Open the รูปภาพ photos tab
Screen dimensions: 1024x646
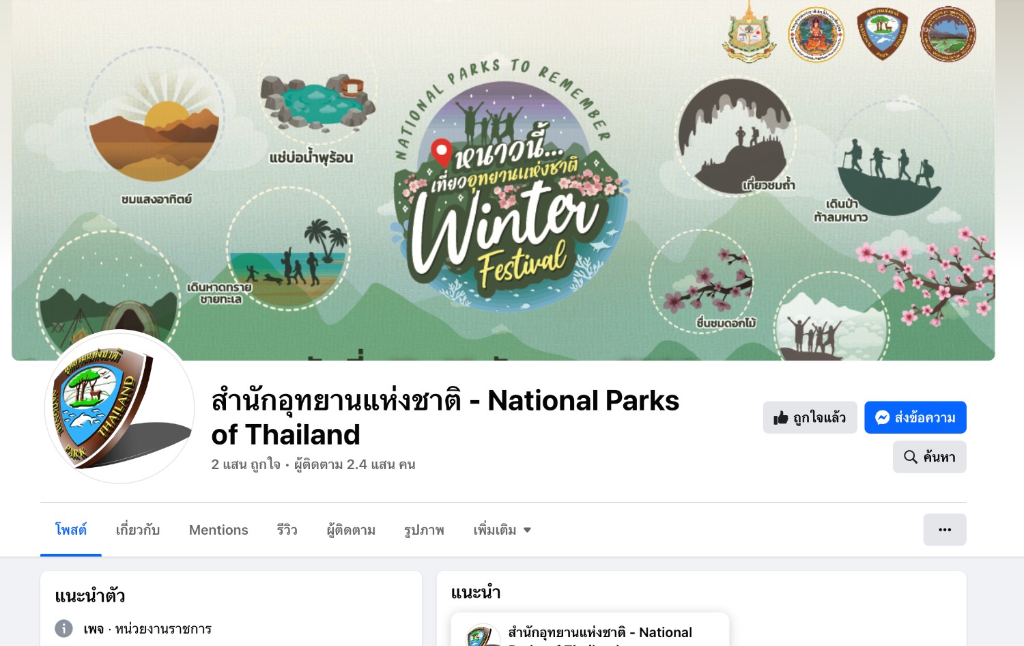[424, 530]
